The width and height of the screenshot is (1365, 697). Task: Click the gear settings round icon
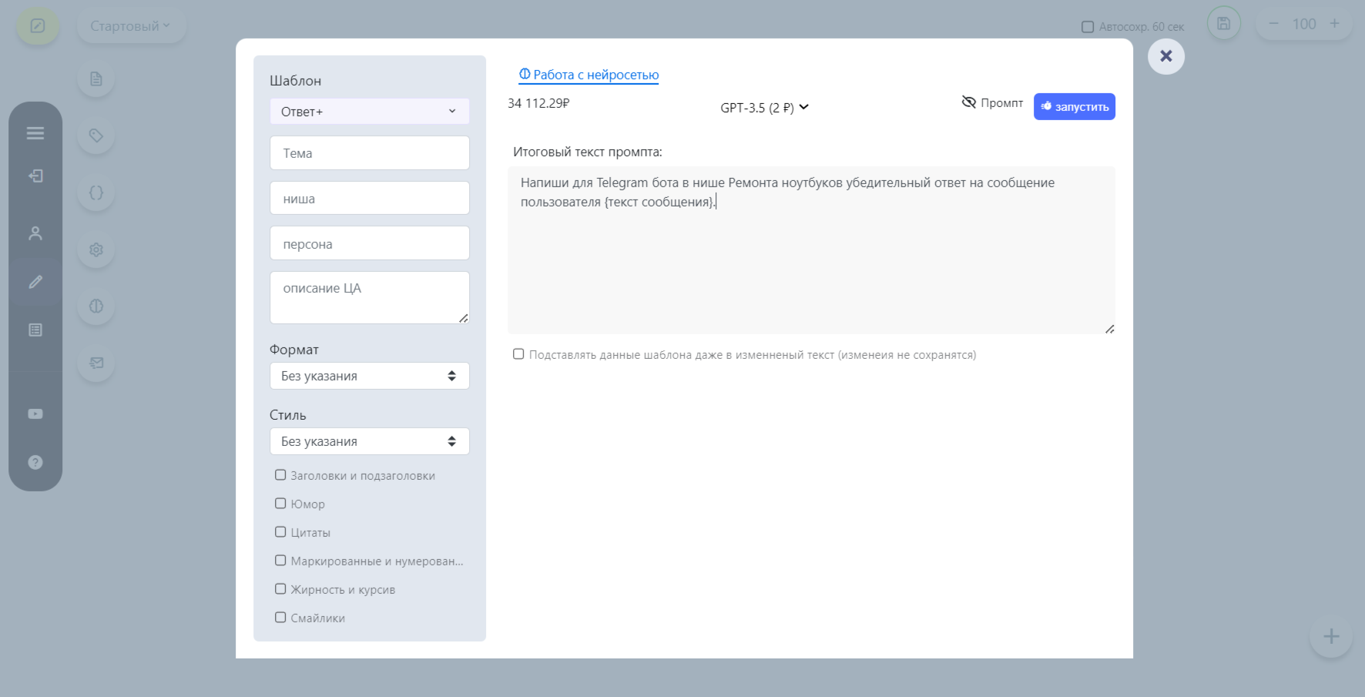96,250
